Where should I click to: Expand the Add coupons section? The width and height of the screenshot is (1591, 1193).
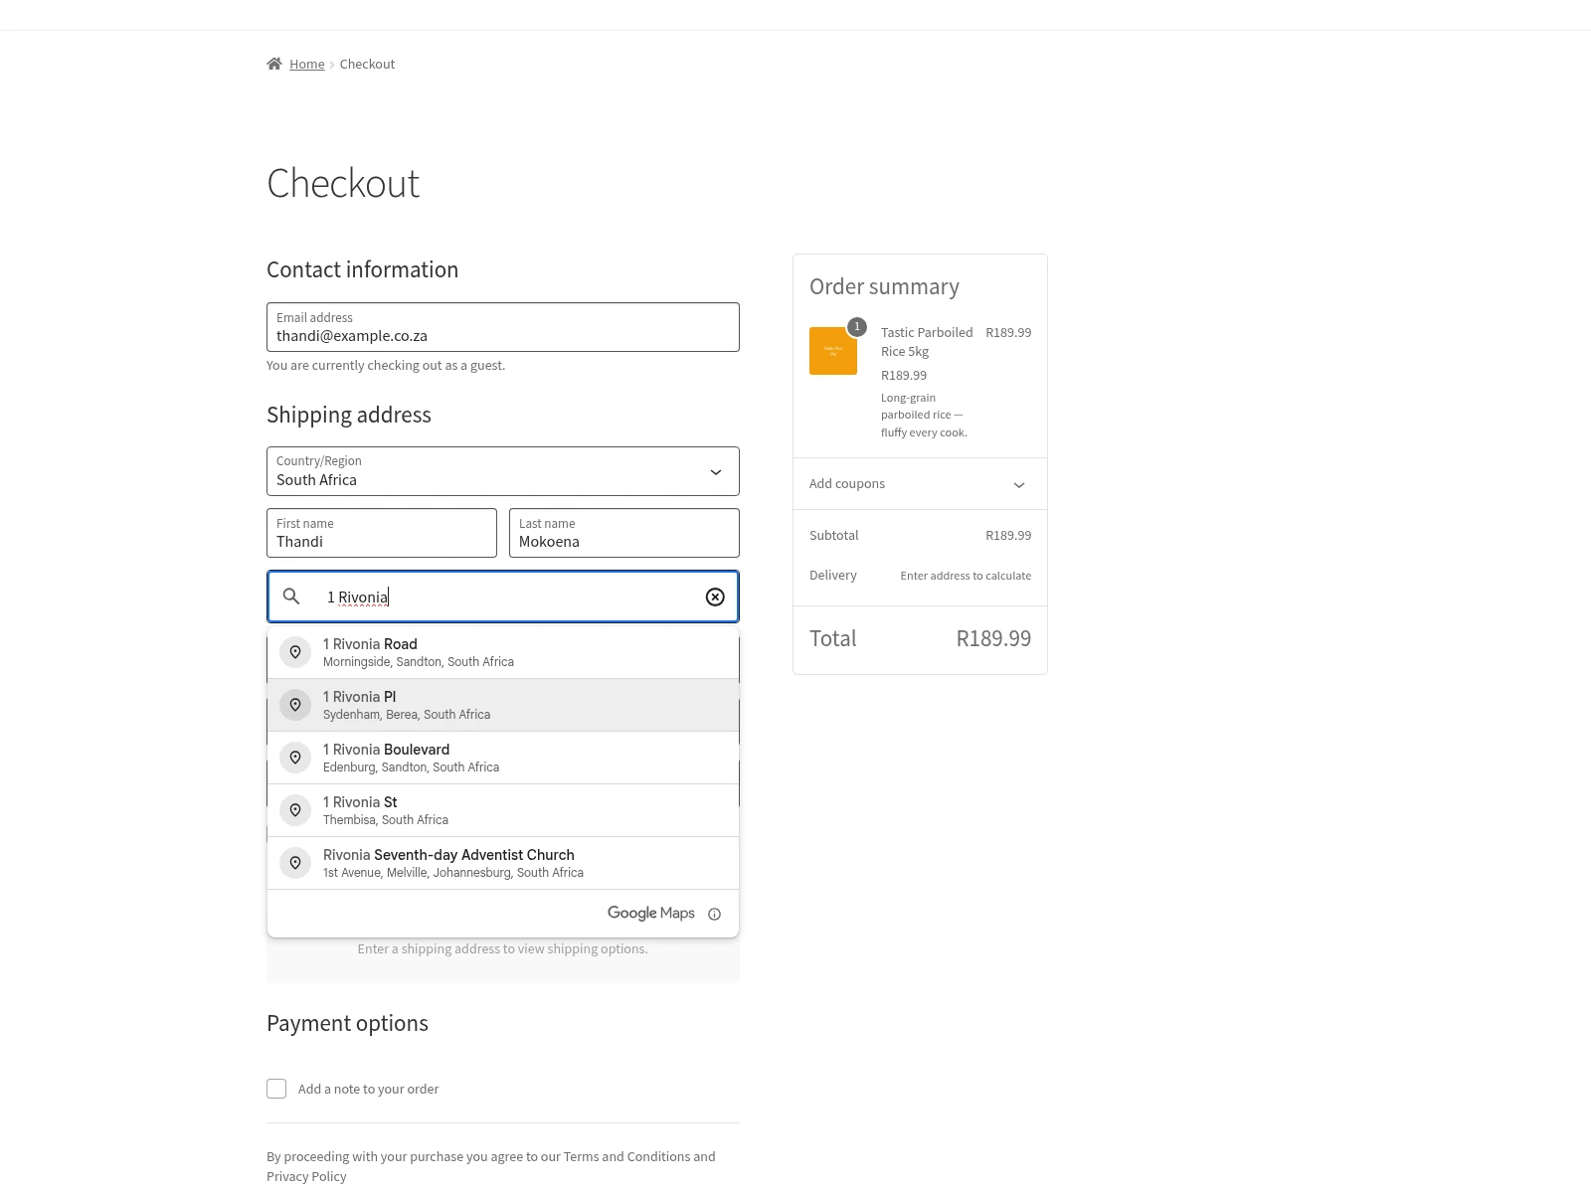[920, 484]
